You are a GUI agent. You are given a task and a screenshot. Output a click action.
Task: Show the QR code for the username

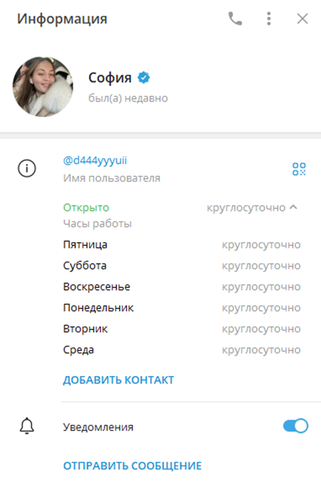[x=299, y=169]
